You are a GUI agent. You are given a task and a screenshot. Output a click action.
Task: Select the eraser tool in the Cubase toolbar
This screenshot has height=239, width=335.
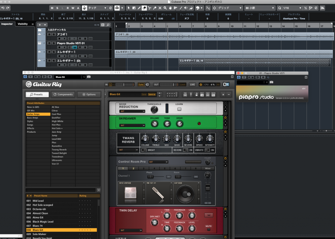[x=144, y=8]
